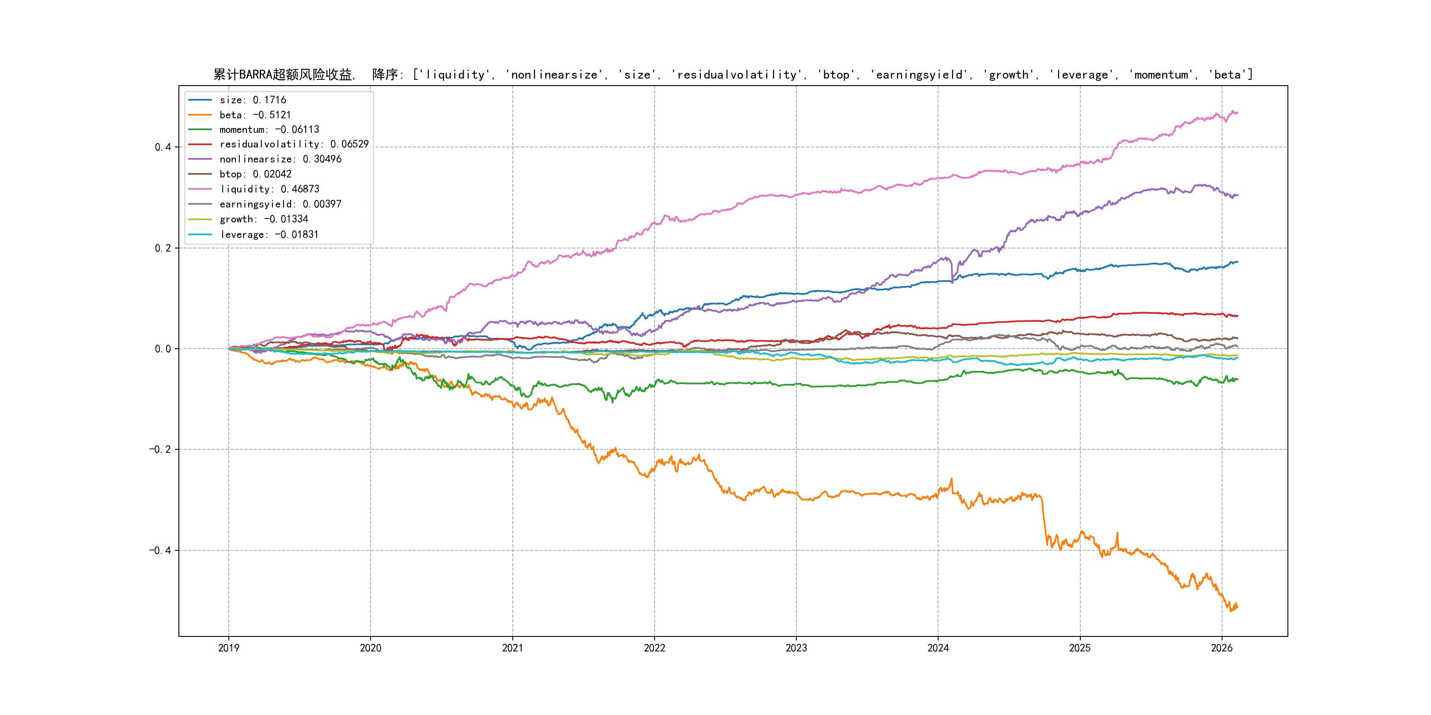
Task: Click the nonlinearsize legend label
Action: coord(280,159)
